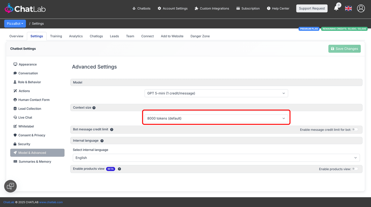
Task: Switch to the Chatlogs tab
Action: point(96,36)
